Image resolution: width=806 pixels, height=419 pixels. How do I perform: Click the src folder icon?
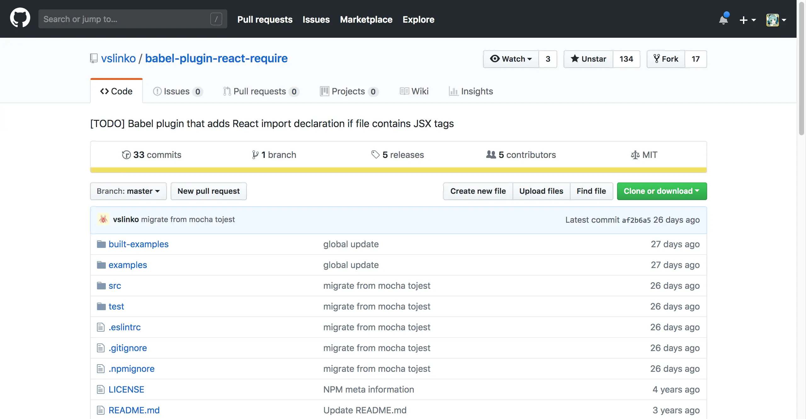click(x=101, y=286)
